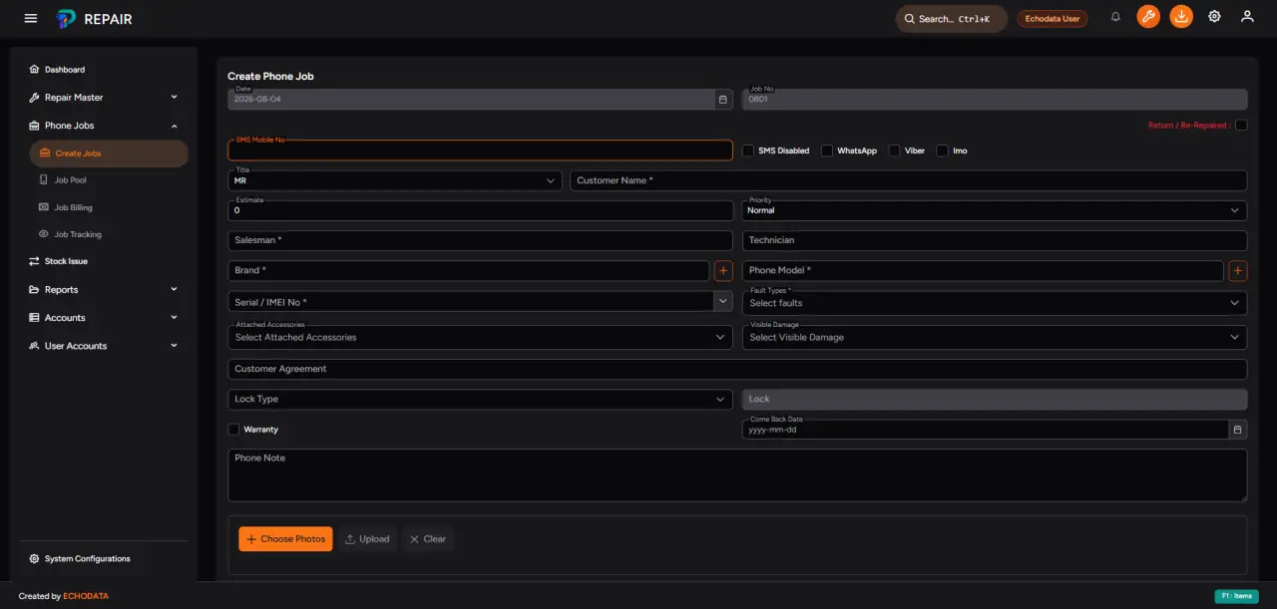The height and width of the screenshot is (609, 1277).
Task: Focus the Phone Note text area
Action: click(x=737, y=474)
